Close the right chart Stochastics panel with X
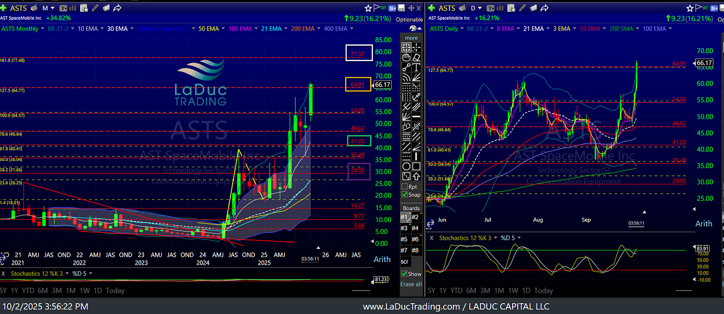 pyautogui.click(x=432, y=237)
